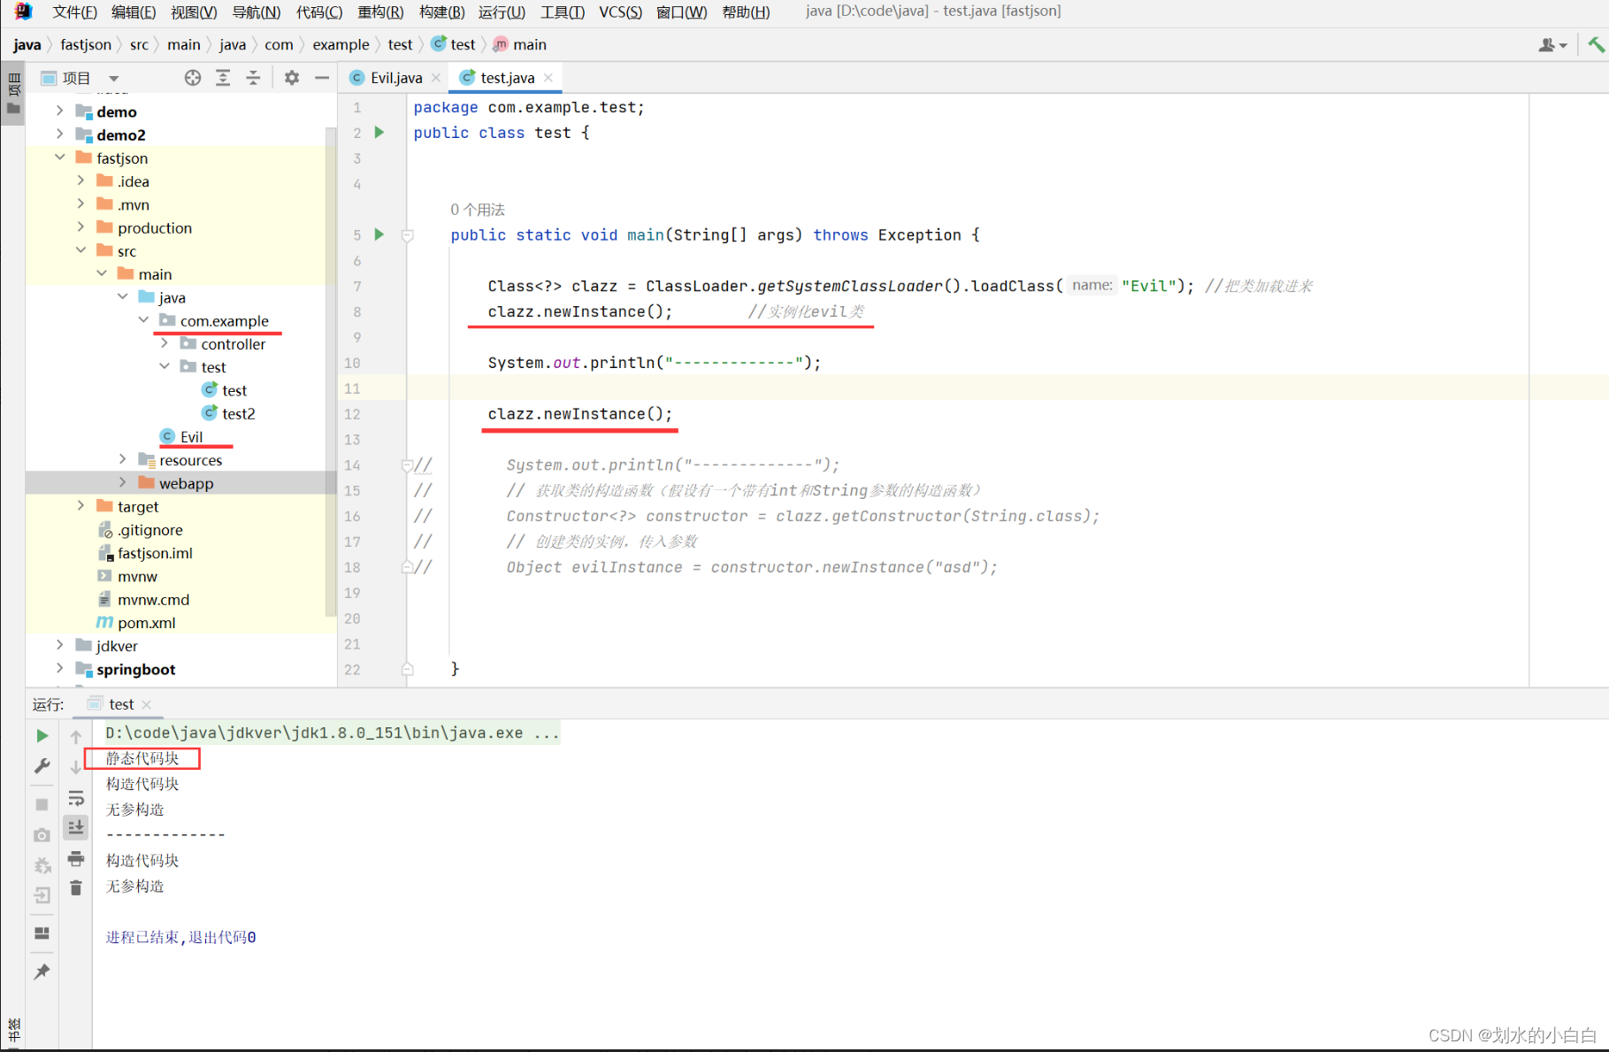
Task: Open the 重构(R) menu
Action: coord(380,12)
